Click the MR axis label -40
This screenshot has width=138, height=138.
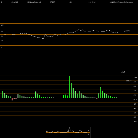click(135, 108)
